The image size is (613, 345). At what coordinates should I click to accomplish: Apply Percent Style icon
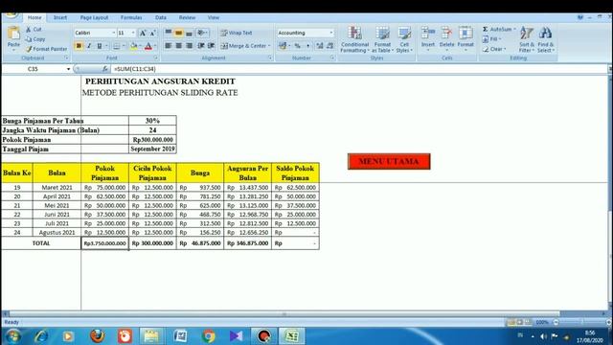point(298,46)
